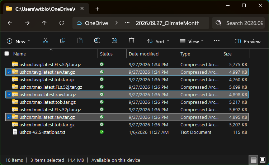The width and height of the screenshot is (269, 165).
Task: Click the OneDrive cloud icon in address bar
Action: 79,23
